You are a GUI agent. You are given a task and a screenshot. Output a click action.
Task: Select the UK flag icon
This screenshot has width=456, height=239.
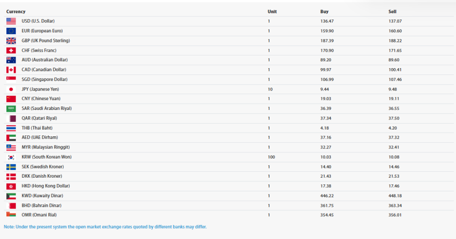(x=11, y=41)
